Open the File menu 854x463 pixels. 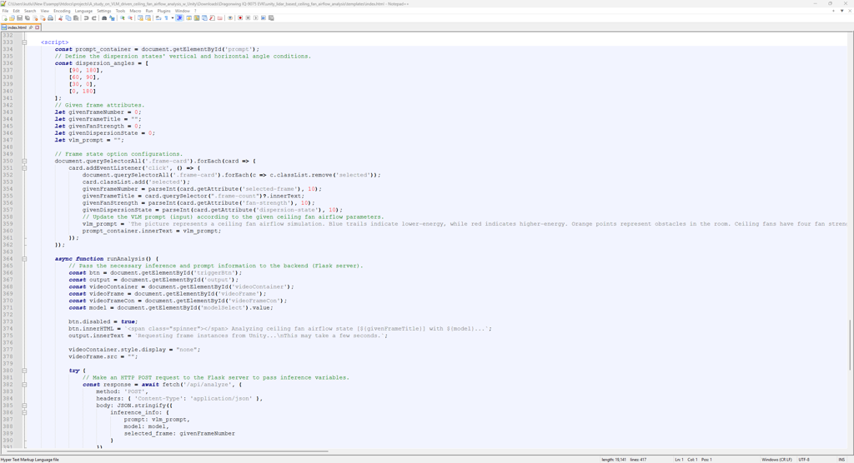(6, 11)
